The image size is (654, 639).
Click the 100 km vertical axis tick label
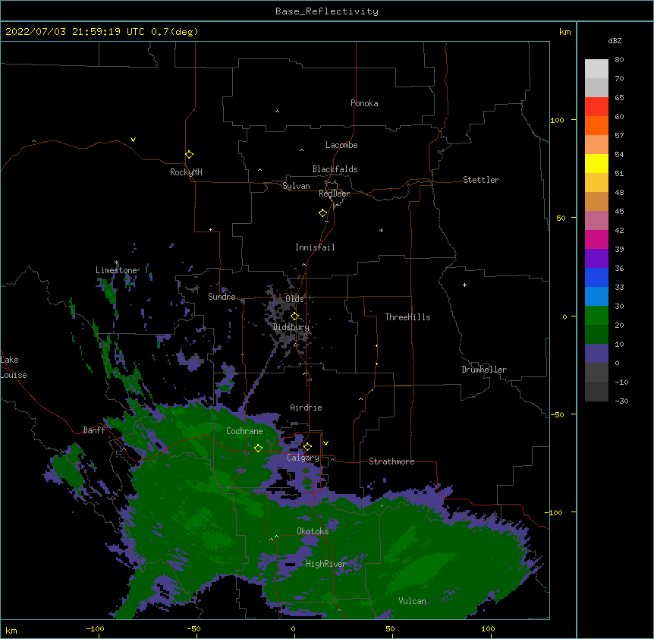click(557, 120)
